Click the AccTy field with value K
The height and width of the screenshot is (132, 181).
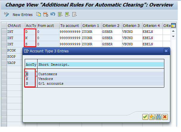point(30,38)
